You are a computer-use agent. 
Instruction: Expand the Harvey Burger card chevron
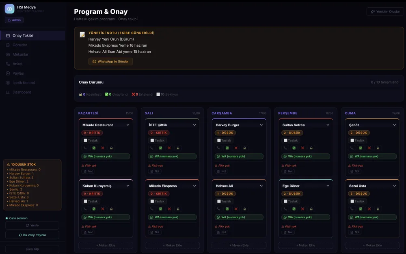tap(261, 125)
